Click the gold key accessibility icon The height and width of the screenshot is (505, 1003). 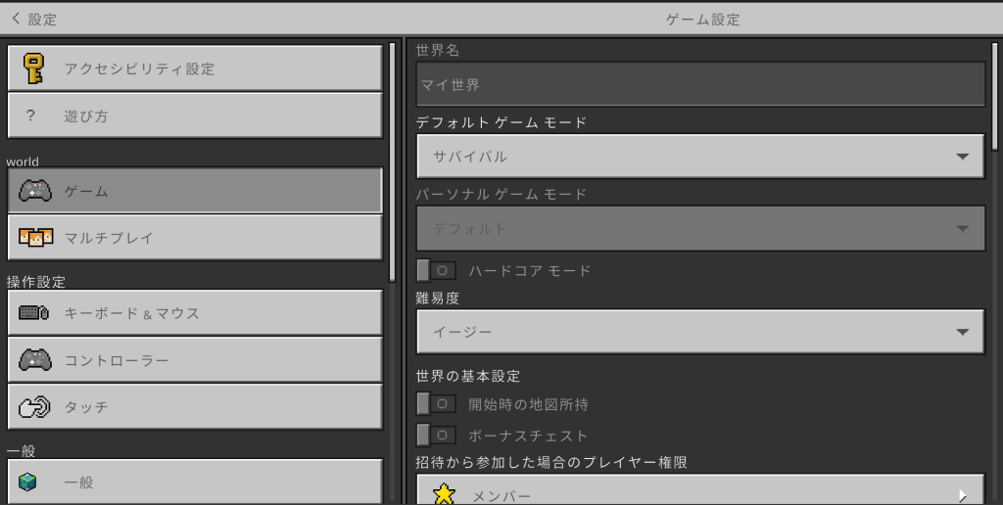(x=35, y=69)
